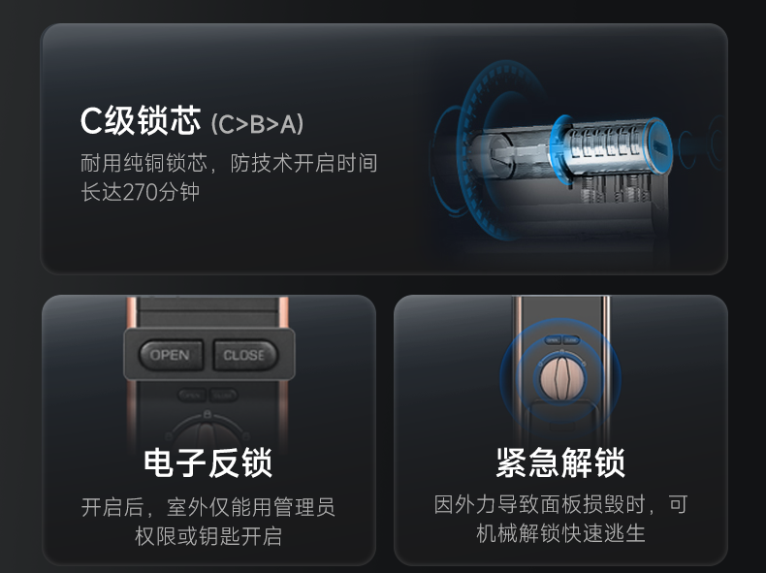Select the C级锁芯 heading
The image size is (766, 573).
(141, 120)
